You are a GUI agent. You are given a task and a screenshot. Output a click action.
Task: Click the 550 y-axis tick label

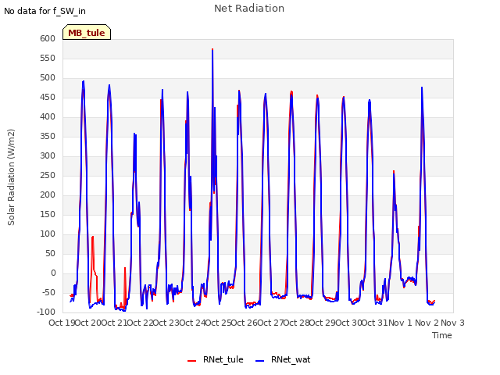(x=48, y=59)
